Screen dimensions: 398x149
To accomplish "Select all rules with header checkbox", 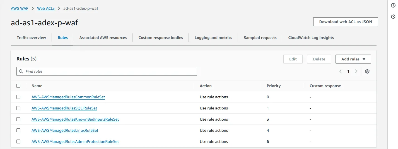I will [18, 86].
